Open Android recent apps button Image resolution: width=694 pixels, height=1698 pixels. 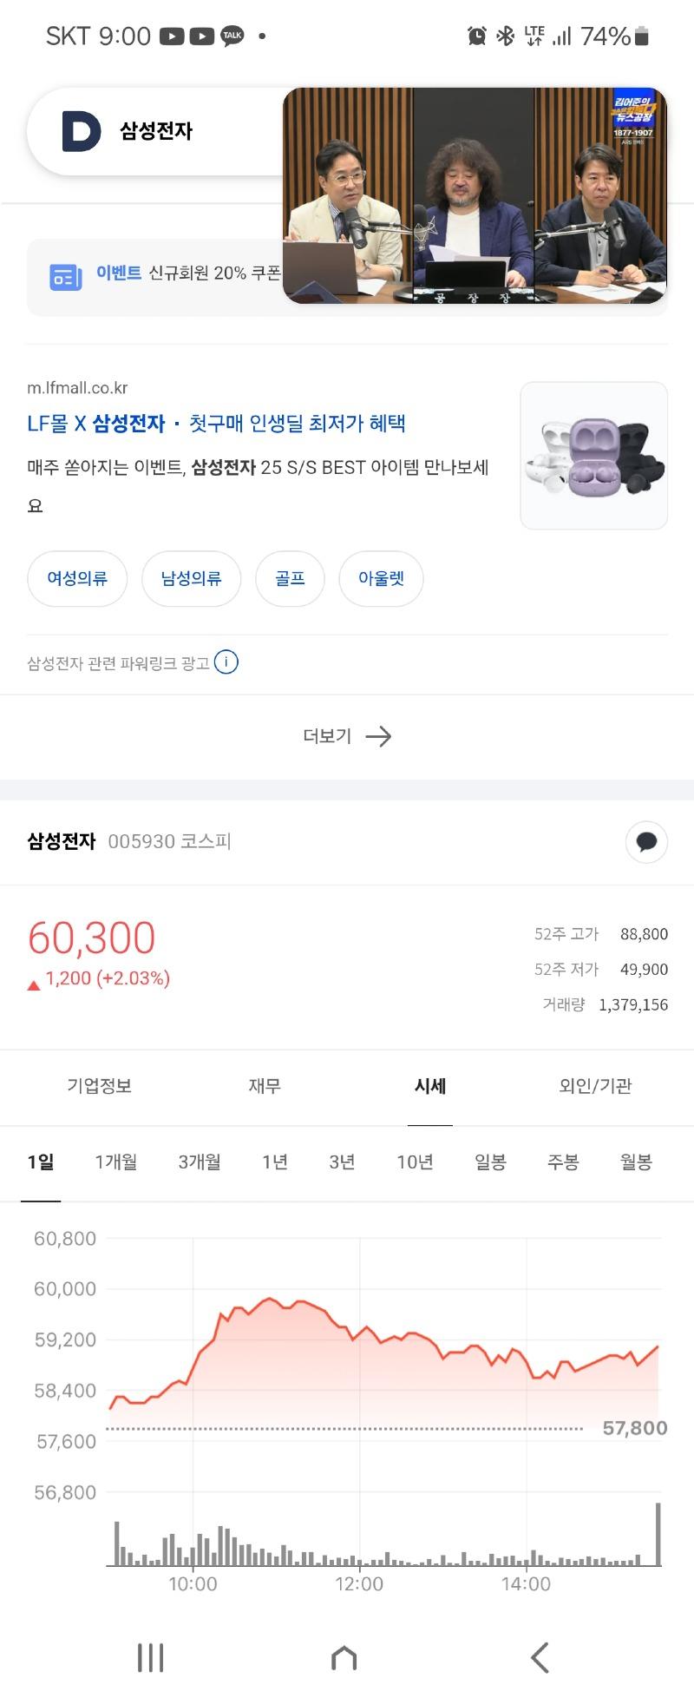pyautogui.click(x=150, y=1657)
